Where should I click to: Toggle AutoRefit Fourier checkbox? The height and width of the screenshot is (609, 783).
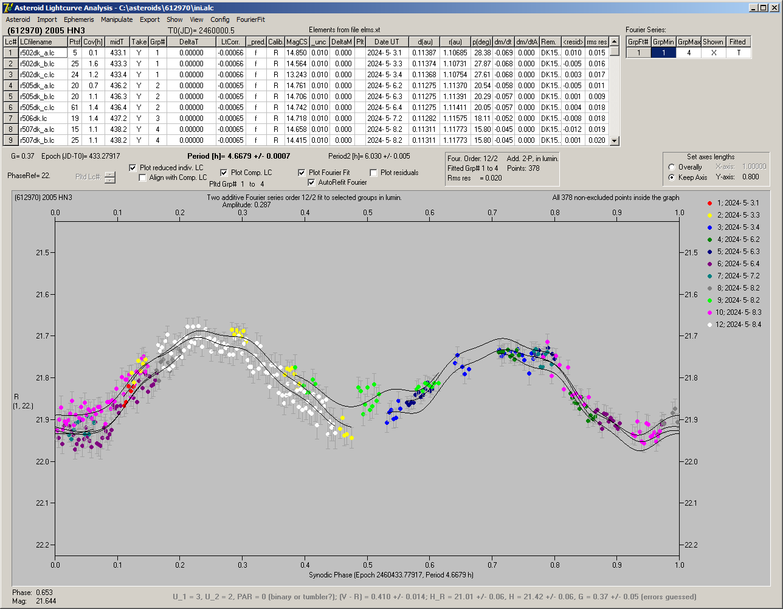tap(311, 182)
